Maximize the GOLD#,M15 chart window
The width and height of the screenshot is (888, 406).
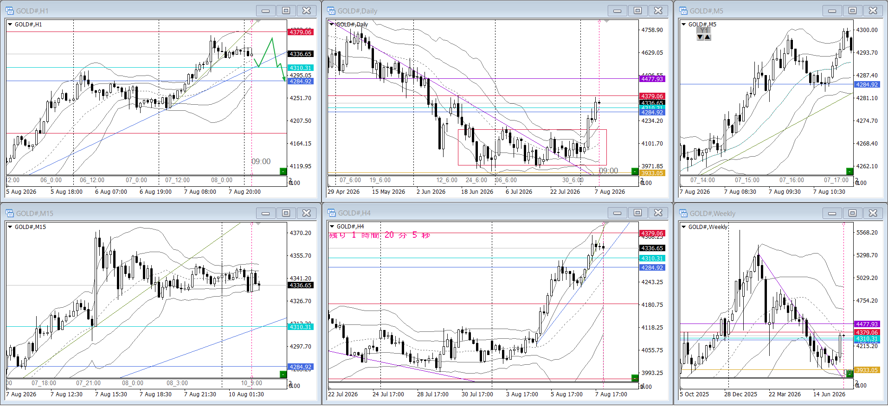tap(286, 213)
